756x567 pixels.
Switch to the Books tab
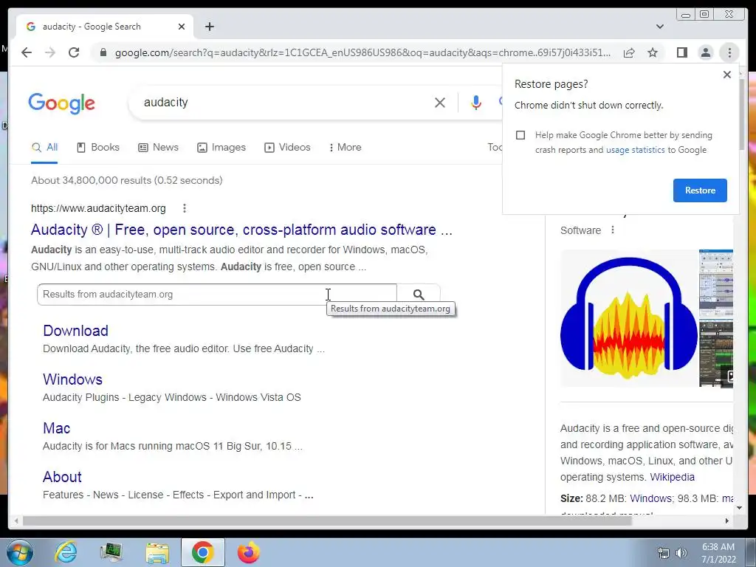tap(98, 148)
